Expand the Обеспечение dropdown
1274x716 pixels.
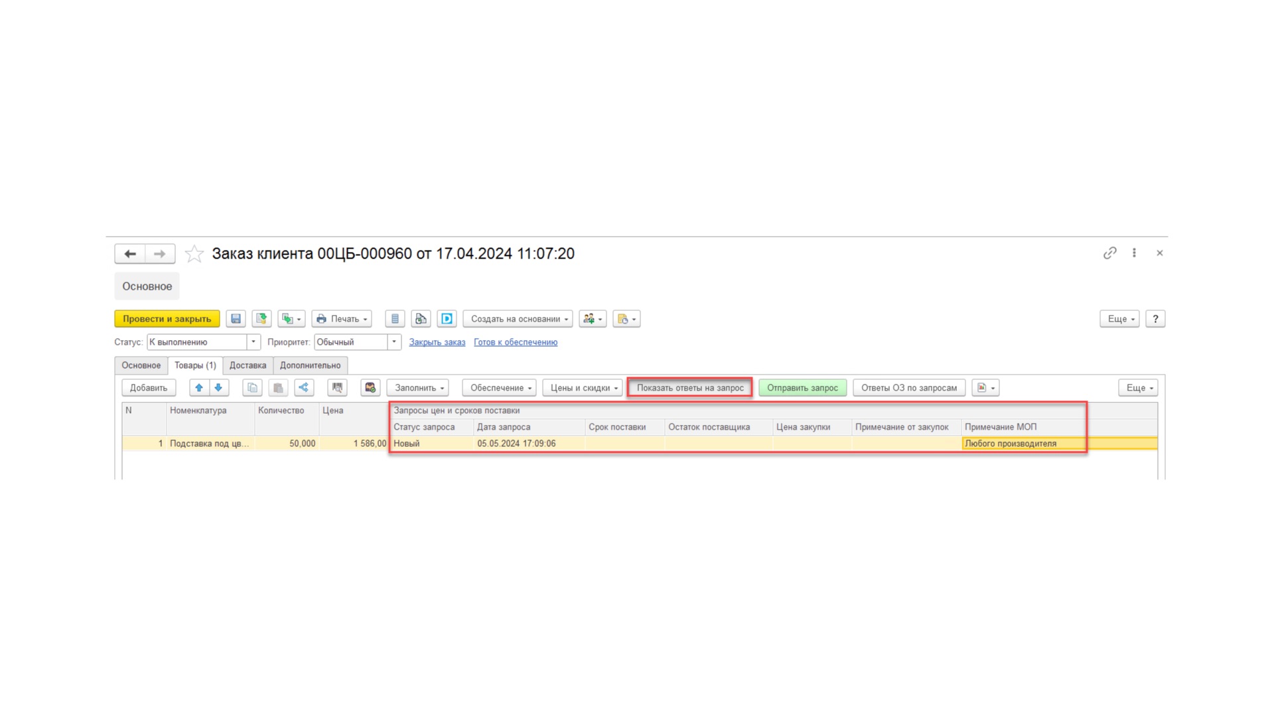(x=500, y=388)
